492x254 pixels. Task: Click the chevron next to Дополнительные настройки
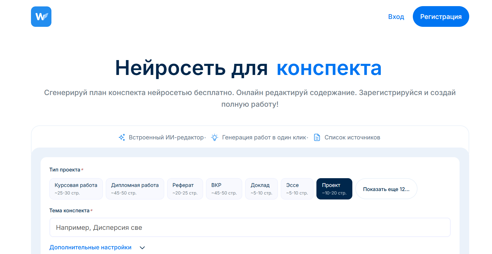click(142, 248)
